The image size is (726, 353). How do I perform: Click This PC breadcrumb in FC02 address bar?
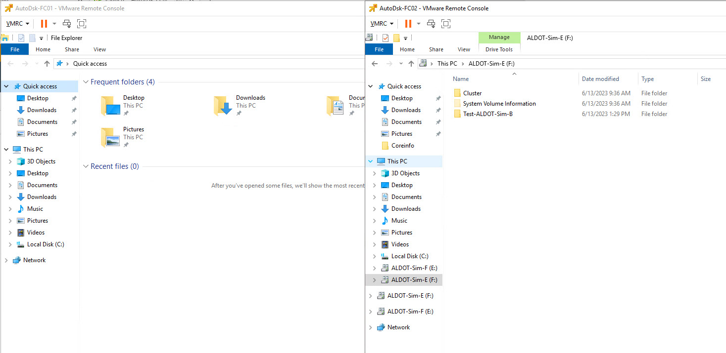[447, 63]
